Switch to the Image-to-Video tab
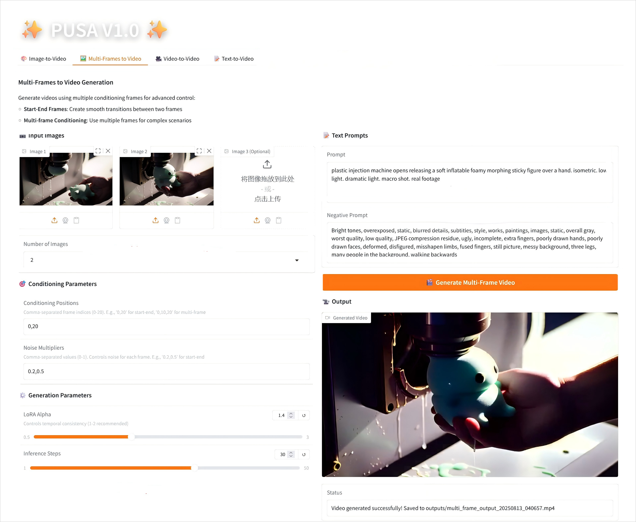 click(43, 59)
